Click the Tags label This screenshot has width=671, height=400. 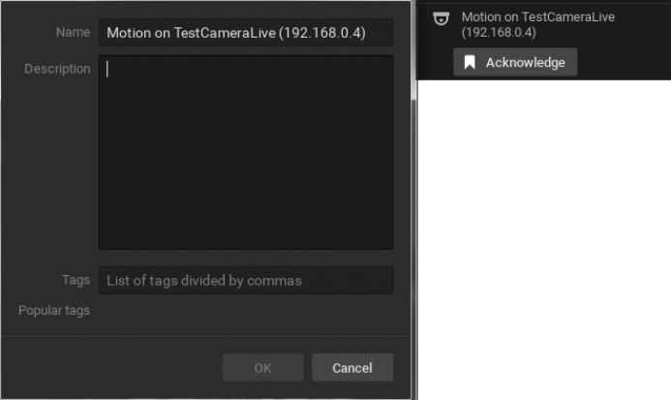(x=76, y=280)
